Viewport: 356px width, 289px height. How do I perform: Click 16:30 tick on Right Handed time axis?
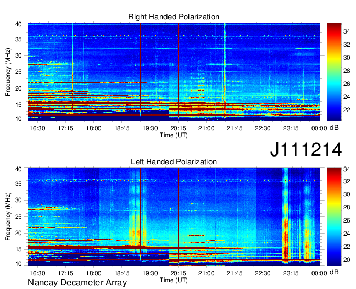[x=37, y=128]
